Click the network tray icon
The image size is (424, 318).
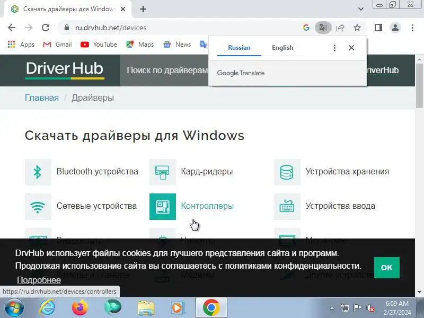tap(344, 308)
